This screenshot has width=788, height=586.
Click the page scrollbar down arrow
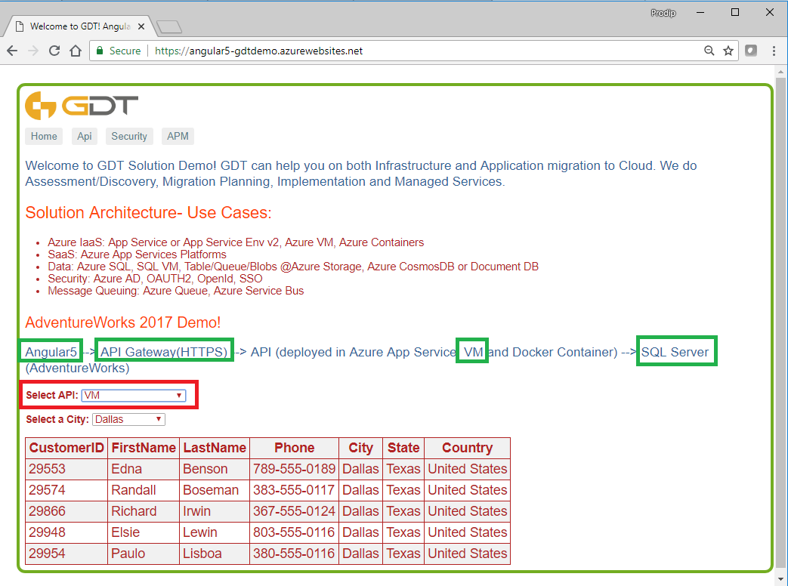point(780,579)
